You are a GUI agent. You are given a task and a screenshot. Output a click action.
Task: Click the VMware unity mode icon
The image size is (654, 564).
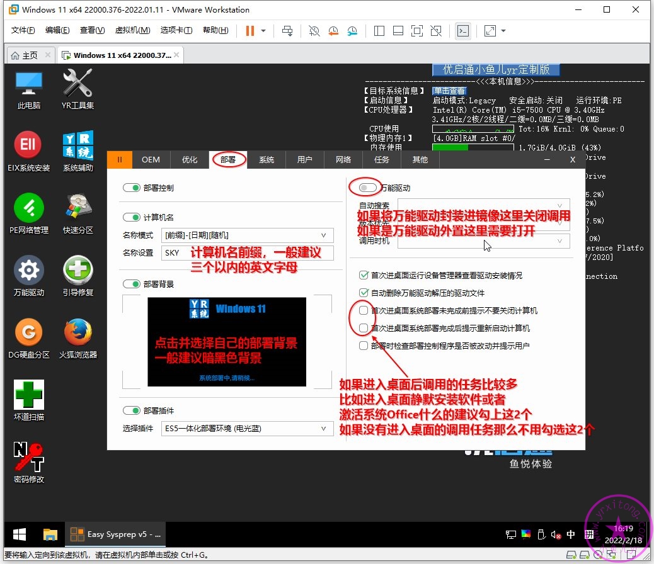(x=436, y=30)
